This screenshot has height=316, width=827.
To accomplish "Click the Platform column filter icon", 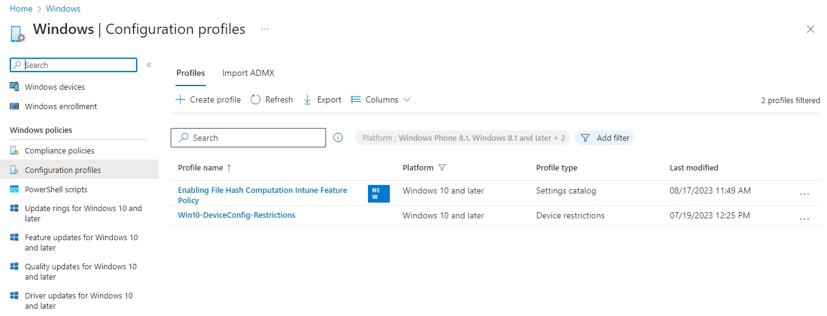I will point(442,168).
